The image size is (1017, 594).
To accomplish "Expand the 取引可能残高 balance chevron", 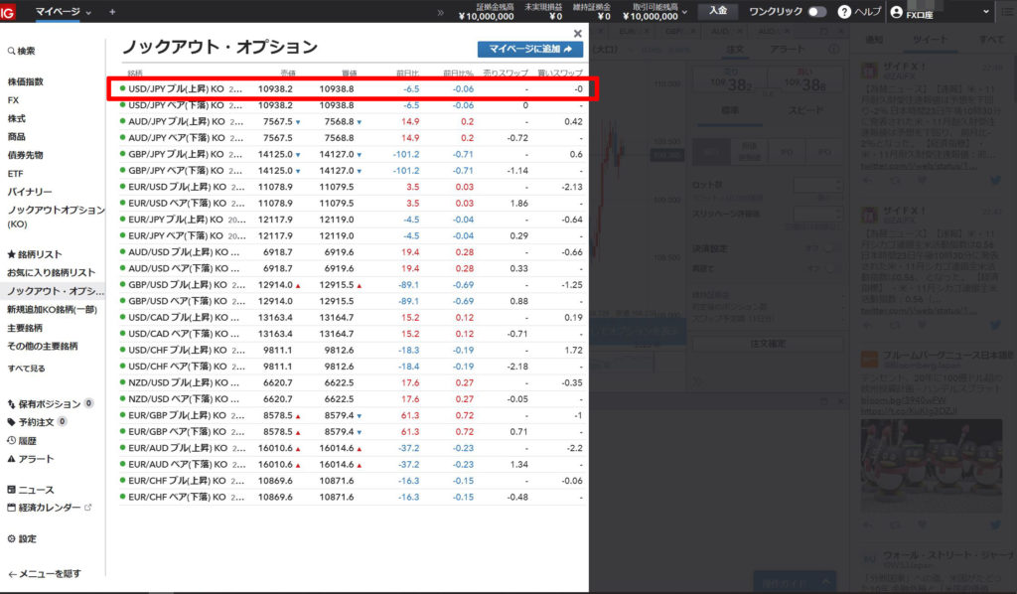I will (x=685, y=12).
